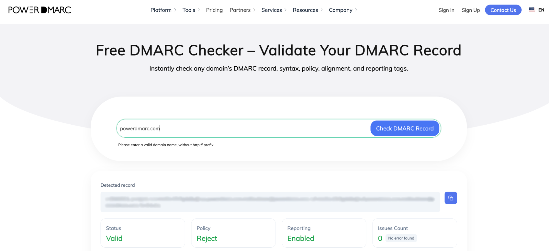Expand the Platform chevron arrow
Image resolution: width=549 pixels, height=251 pixels.
pos(175,10)
